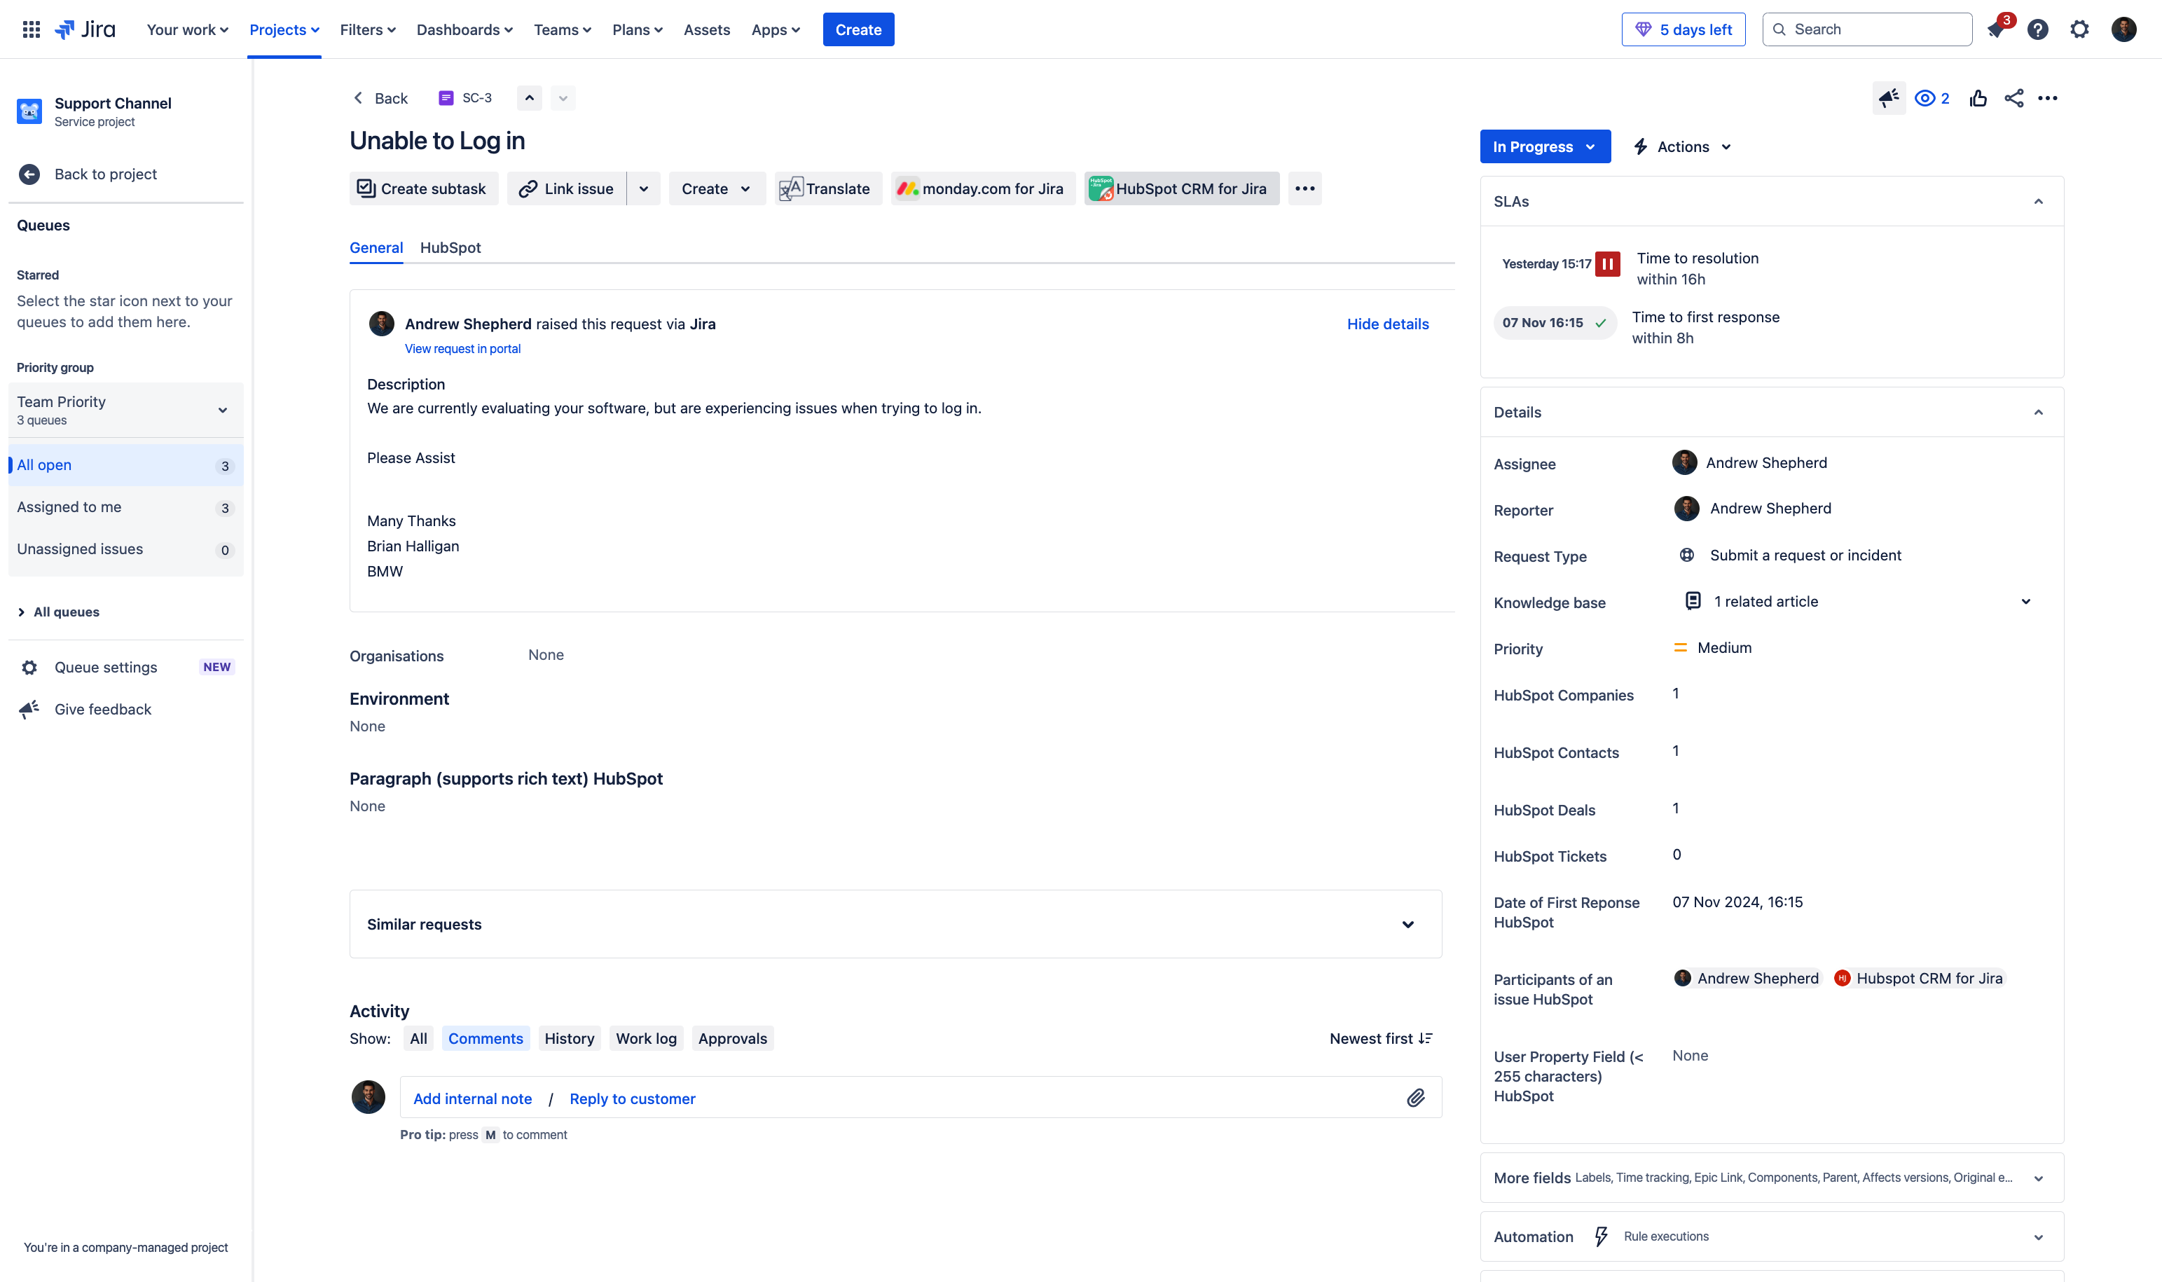Screen dimensions: 2162x1282
Task: Click the monday.com for Jira icon
Action: point(911,188)
